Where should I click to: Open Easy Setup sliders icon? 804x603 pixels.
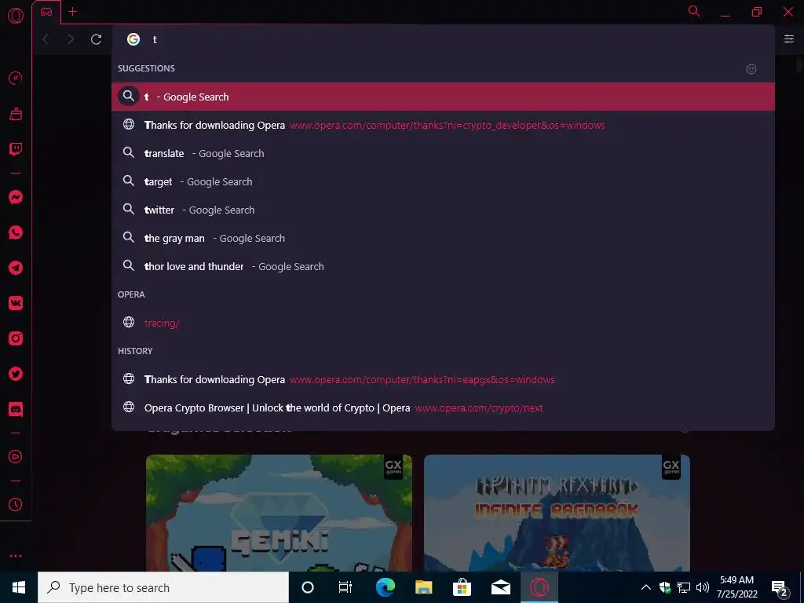point(789,39)
